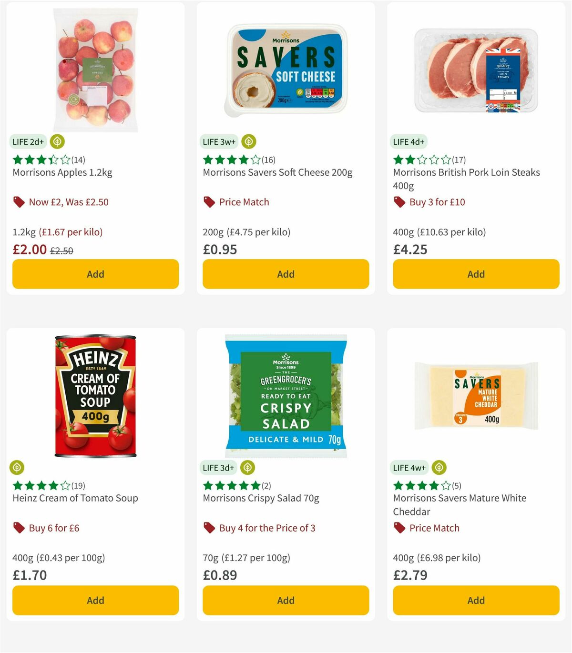The width and height of the screenshot is (572, 653).
Task: Add Morrisons Savers Soft Cheese to basket
Action: pos(285,274)
